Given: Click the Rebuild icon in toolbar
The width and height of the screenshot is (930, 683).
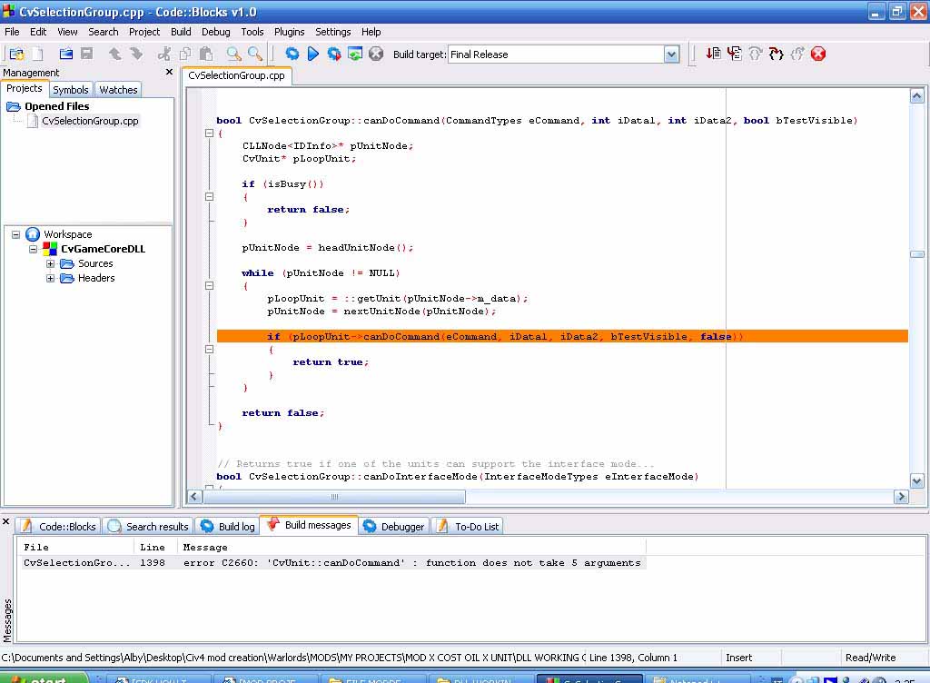Looking at the screenshot, I should pyautogui.click(x=355, y=54).
